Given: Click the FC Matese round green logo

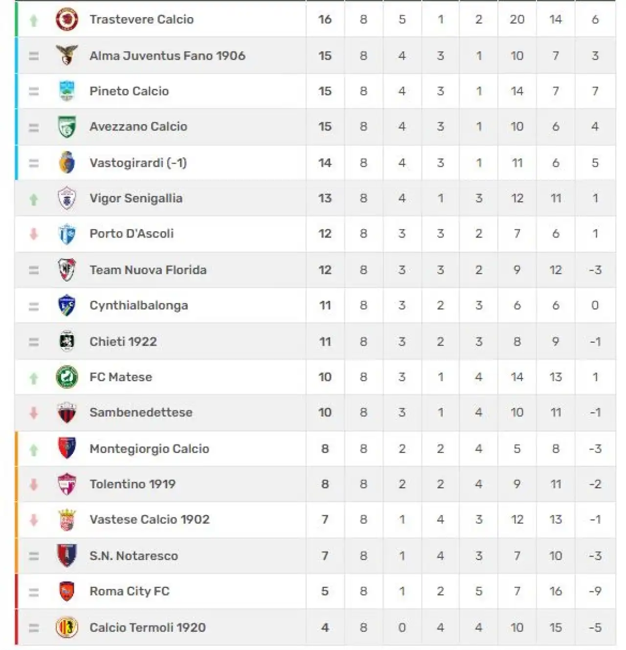Looking at the screenshot, I should (67, 377).
